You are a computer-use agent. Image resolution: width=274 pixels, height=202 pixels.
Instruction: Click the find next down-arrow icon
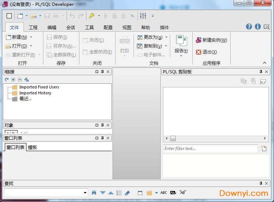pos(103,193)
